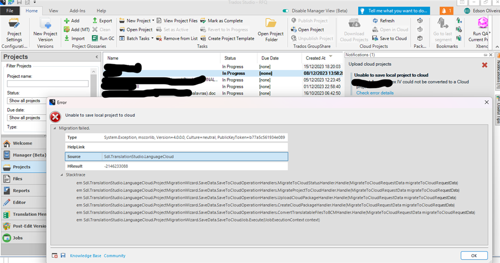Open the Knowledge Base link
Image resolution: width=500 pixels, height=263 pixels.
pyautogui.click(x=85, y=256)
